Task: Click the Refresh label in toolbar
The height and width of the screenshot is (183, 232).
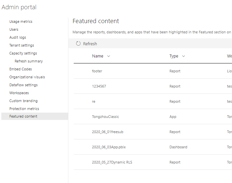Action: pyautogui.click(x=90, y=44)
